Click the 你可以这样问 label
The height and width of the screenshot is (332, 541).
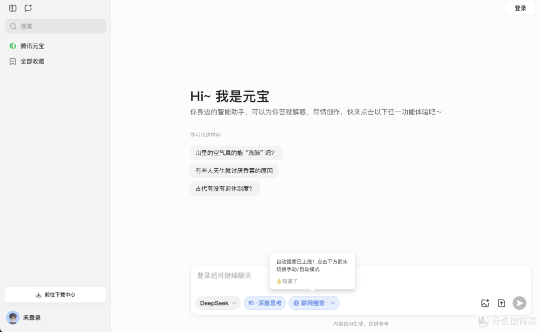pos(205,135)
